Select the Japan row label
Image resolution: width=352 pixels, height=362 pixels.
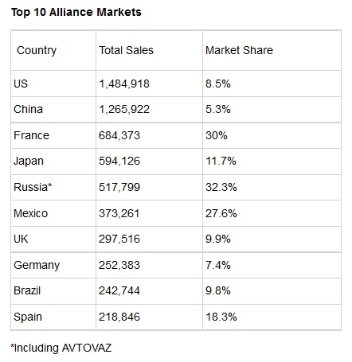(x=29, y=162)
